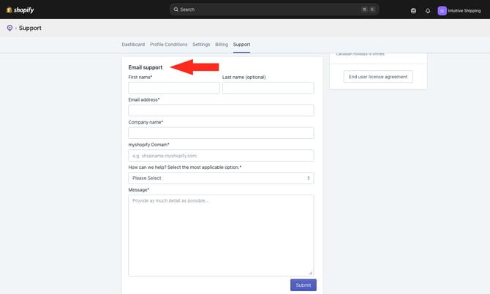The height and width of the screenshot is (294, 490).
Task: Click into the First name field
Action: (x=174, y=88)
